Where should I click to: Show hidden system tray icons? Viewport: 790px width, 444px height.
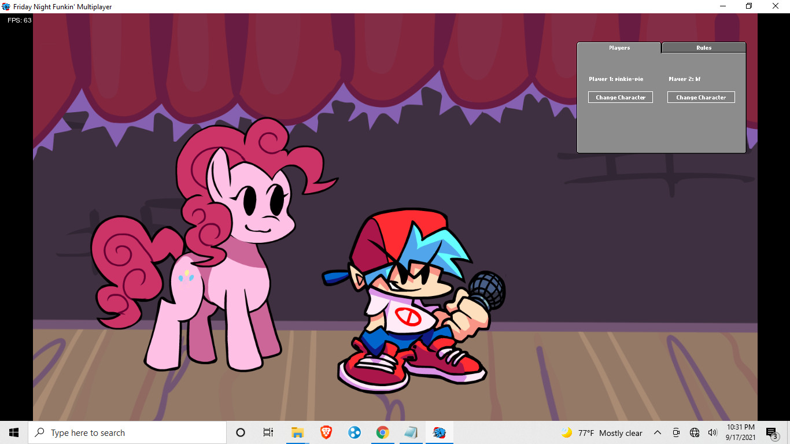tap(658, 432)
